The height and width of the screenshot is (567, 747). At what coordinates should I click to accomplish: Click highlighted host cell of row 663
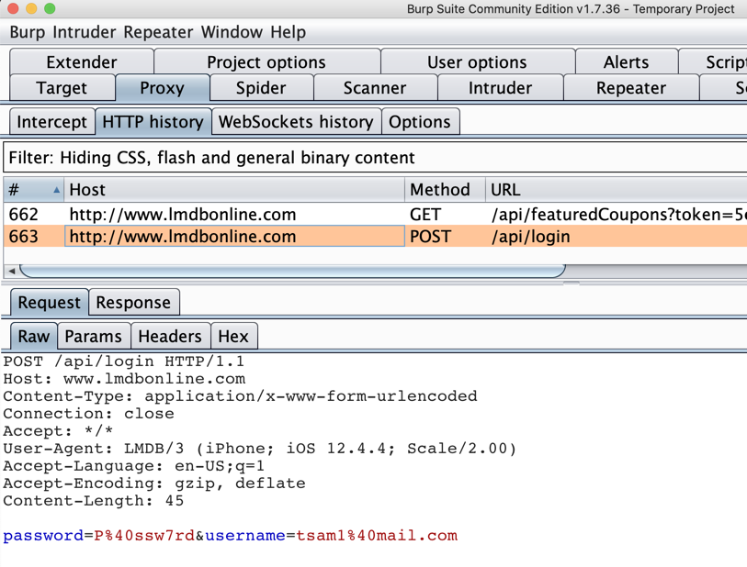(x=234, y=237)
